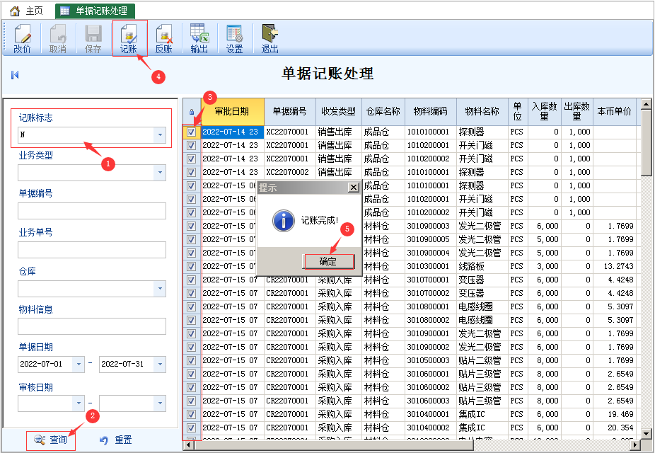The height and width of the screenshot is (453, 655).
Task: Click the lock icon column header
Action: (x=192, y=112)
